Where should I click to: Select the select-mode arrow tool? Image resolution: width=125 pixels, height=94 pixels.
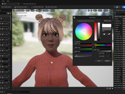click(x=79, y=10)
